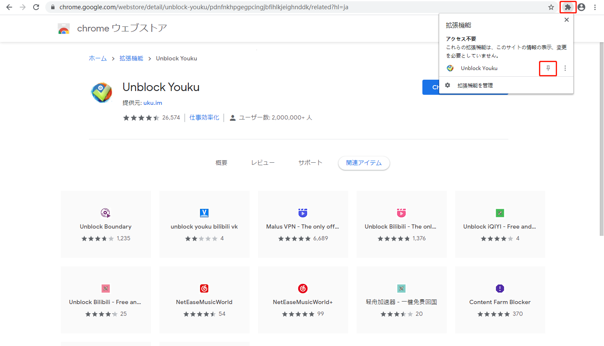604x346 pixels.
Task: Click the gear icon beside 拡張機能を管理
Action: click(448, 86)
